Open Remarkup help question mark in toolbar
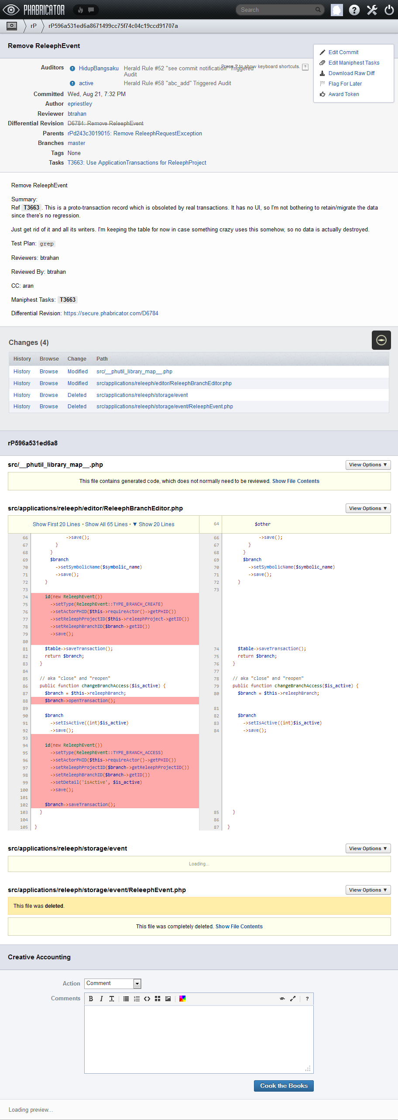 [307, 999]
